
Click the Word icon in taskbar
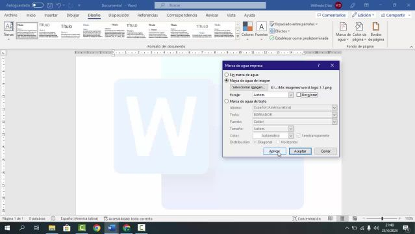112,228
